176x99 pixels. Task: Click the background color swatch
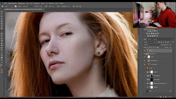point(2,67)
